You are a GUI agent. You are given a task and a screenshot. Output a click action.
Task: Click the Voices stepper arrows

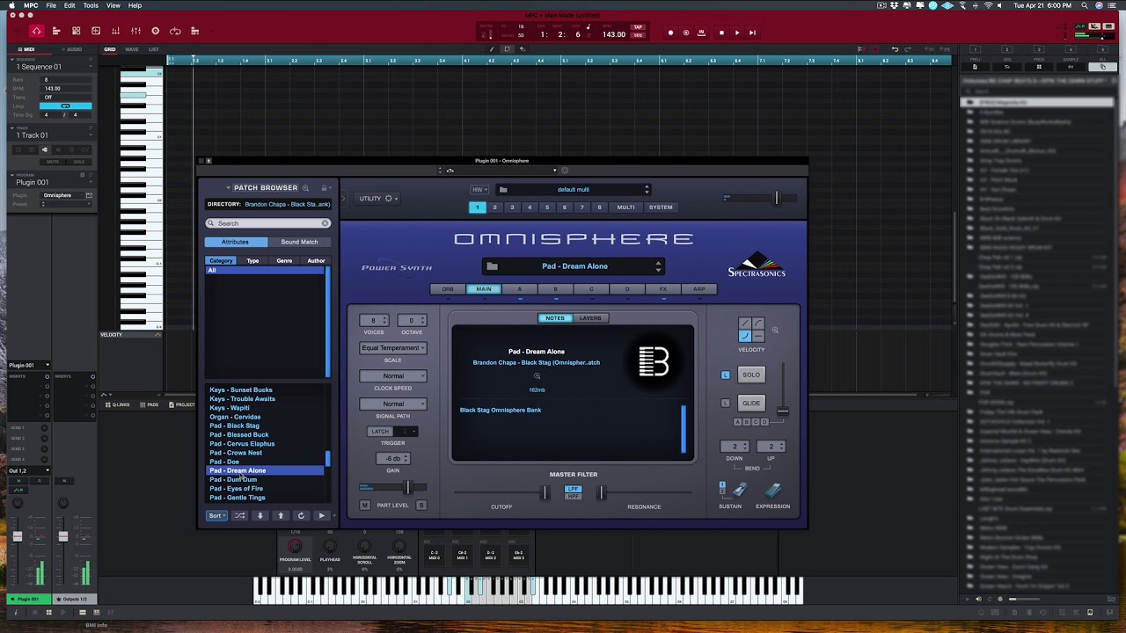[384, 321]
